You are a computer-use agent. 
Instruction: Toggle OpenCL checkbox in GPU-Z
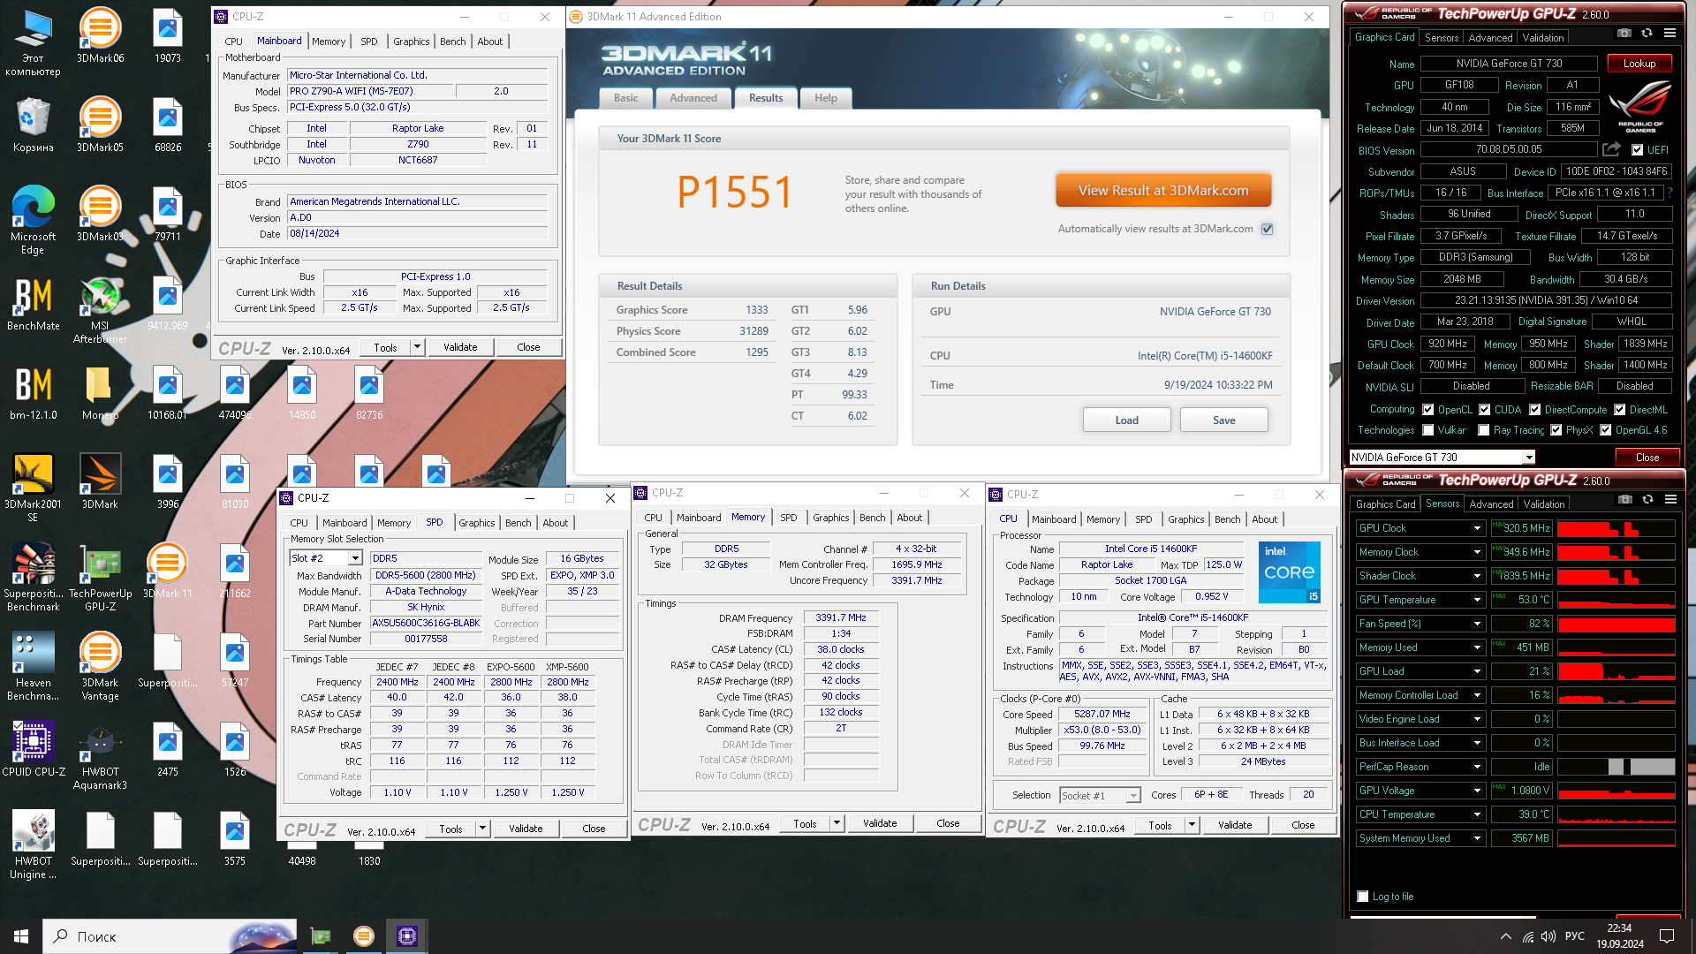(1427, 410)
